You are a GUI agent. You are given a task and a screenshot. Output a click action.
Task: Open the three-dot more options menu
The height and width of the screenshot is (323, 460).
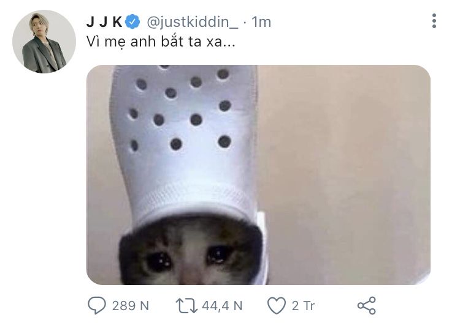click(x=434, y=21)
